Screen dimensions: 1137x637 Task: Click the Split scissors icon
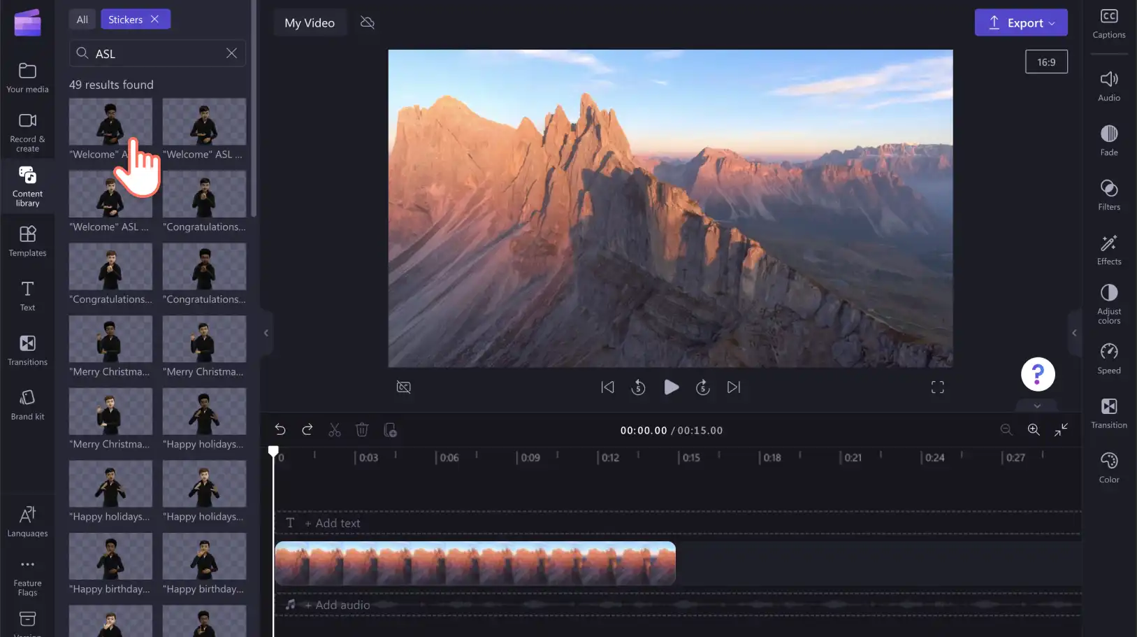point(335,430)
